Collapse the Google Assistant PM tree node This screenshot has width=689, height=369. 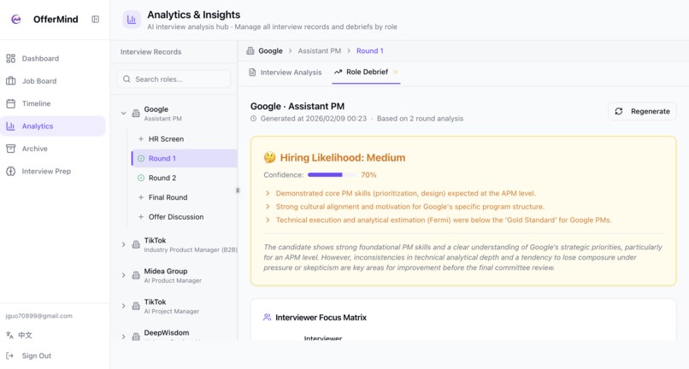(x=123, y=114)
